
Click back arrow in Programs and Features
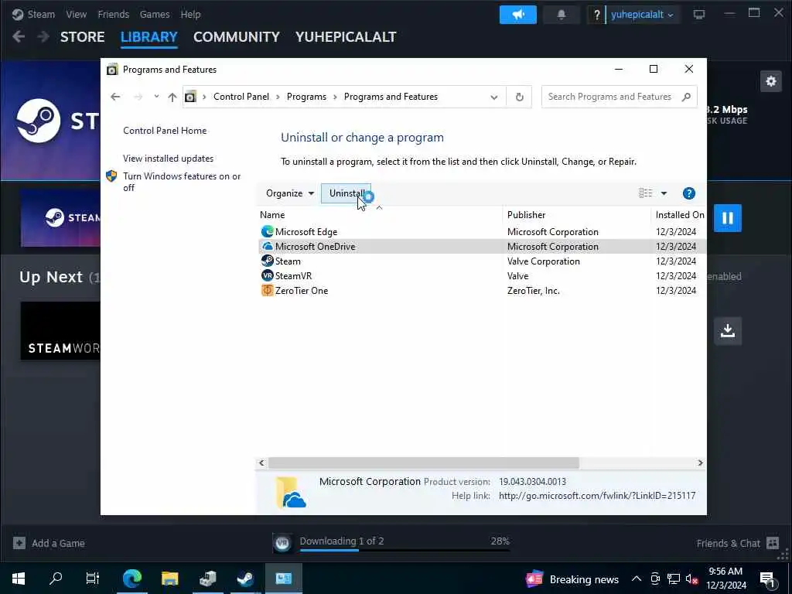[x=116, y=97]
